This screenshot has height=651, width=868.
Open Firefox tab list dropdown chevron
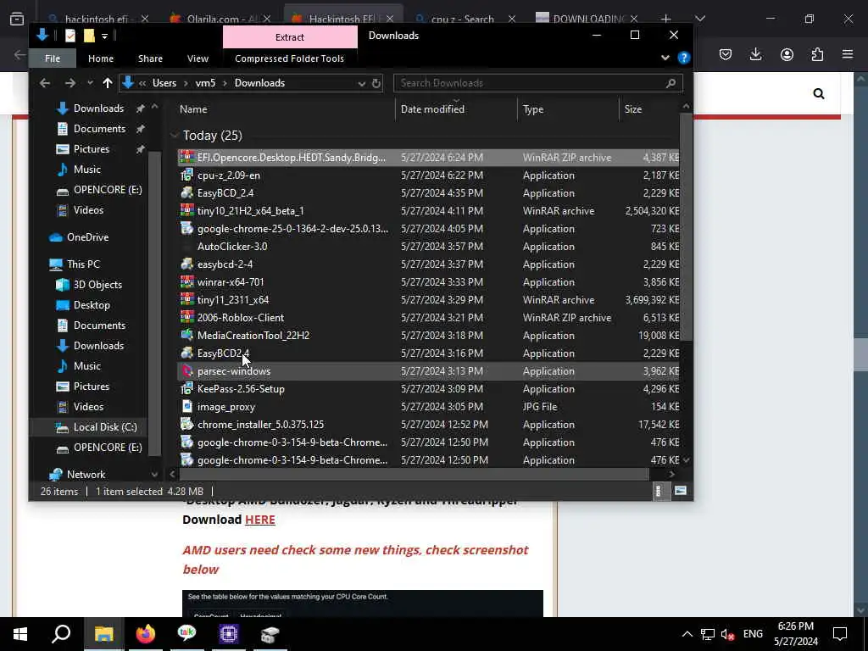699,19
